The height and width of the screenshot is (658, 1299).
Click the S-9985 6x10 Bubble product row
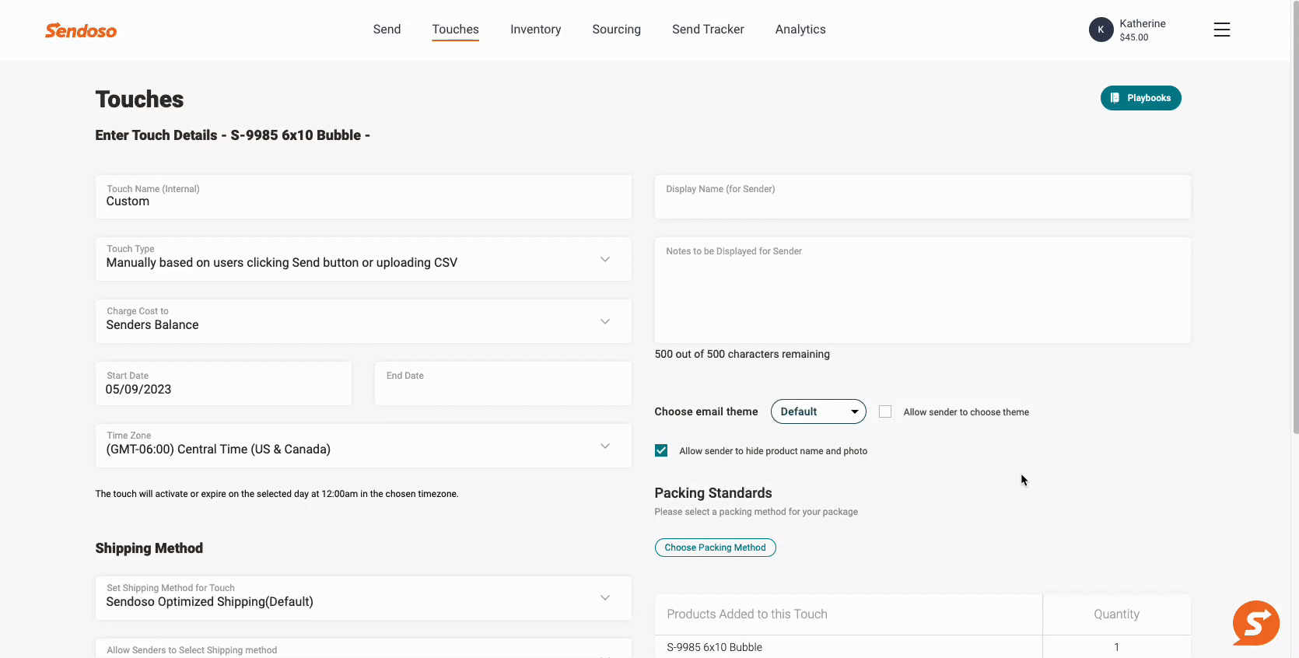click(x=923, y=647)
